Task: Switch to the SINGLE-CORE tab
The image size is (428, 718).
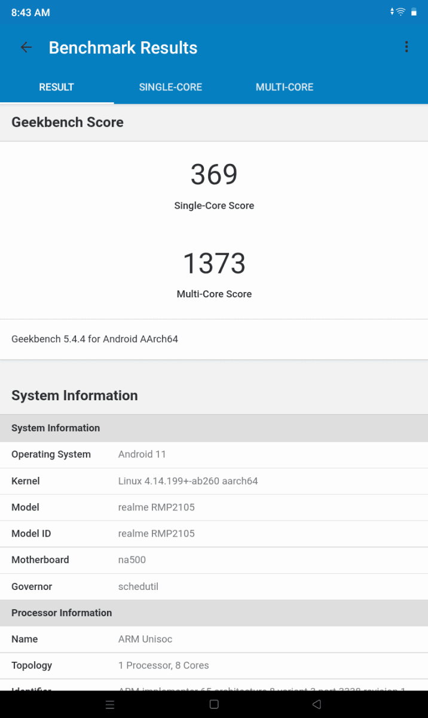Action: (170, 87)
